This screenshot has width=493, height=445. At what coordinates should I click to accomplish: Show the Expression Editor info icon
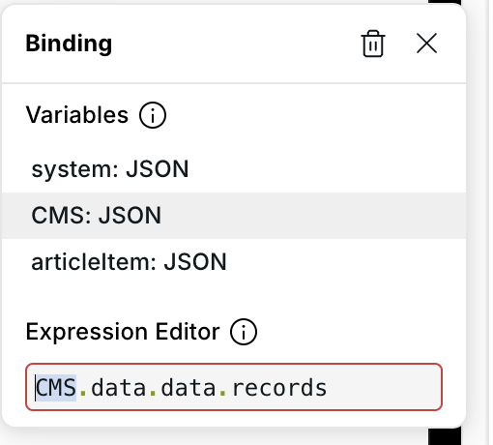point(244,332)
